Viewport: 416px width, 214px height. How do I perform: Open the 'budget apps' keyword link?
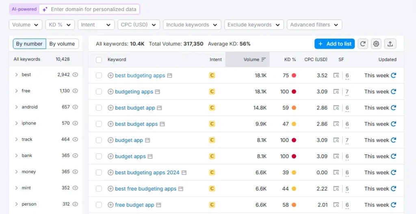(130, 156)
